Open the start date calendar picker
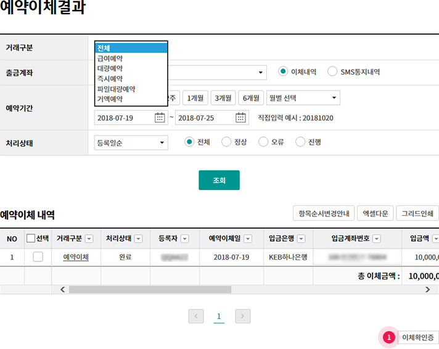 160,118
